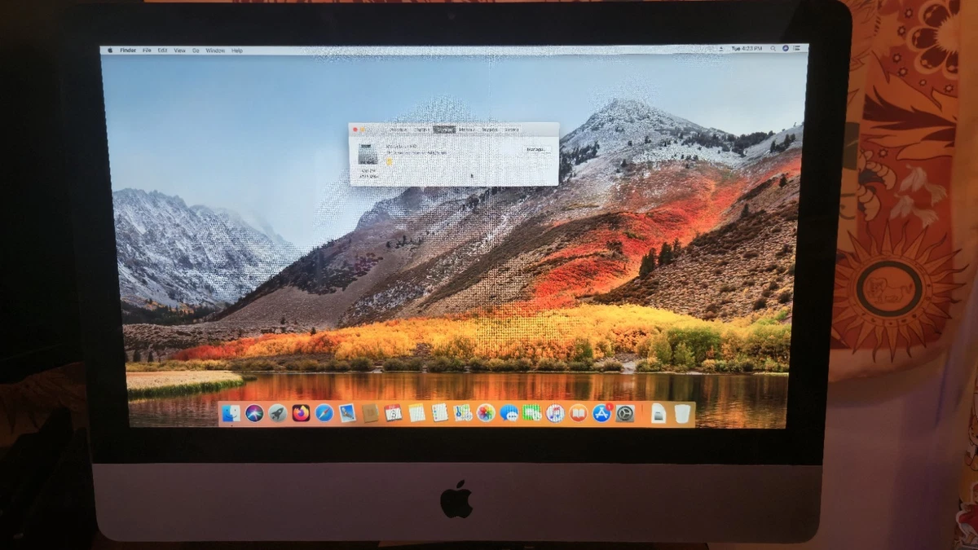Open the View menu
This screenshot has width=978, height=550.
pyautogui.click(x=180, y=51)
